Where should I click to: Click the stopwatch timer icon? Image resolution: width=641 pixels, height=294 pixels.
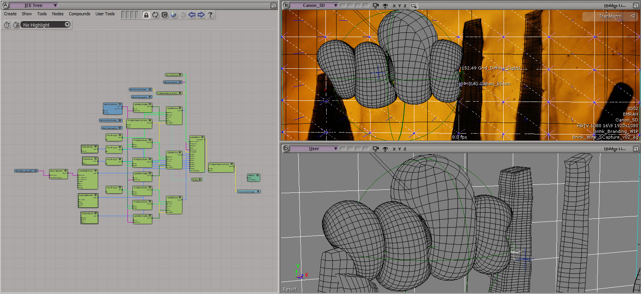coord(7,25)
